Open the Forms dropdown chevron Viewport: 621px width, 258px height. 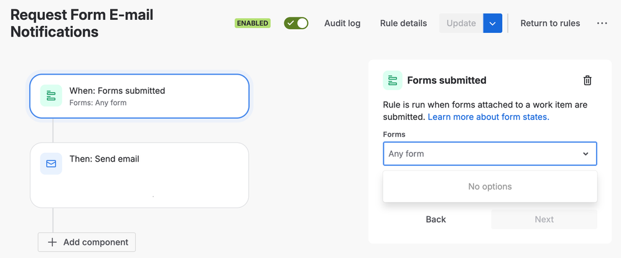click(586, 154)
